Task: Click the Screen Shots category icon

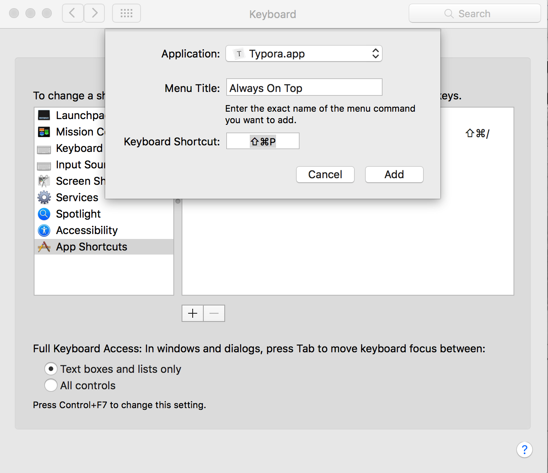Action: click(x=44, y=181)
